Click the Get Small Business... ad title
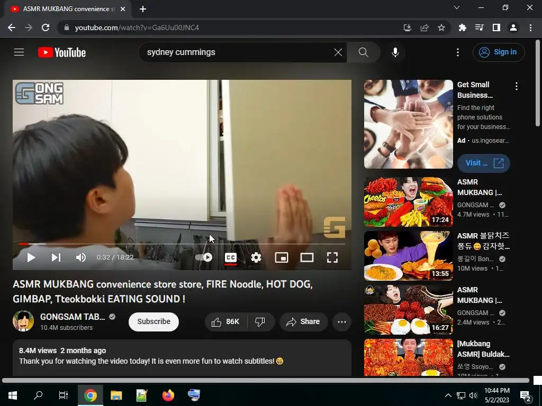 [475, 90]
